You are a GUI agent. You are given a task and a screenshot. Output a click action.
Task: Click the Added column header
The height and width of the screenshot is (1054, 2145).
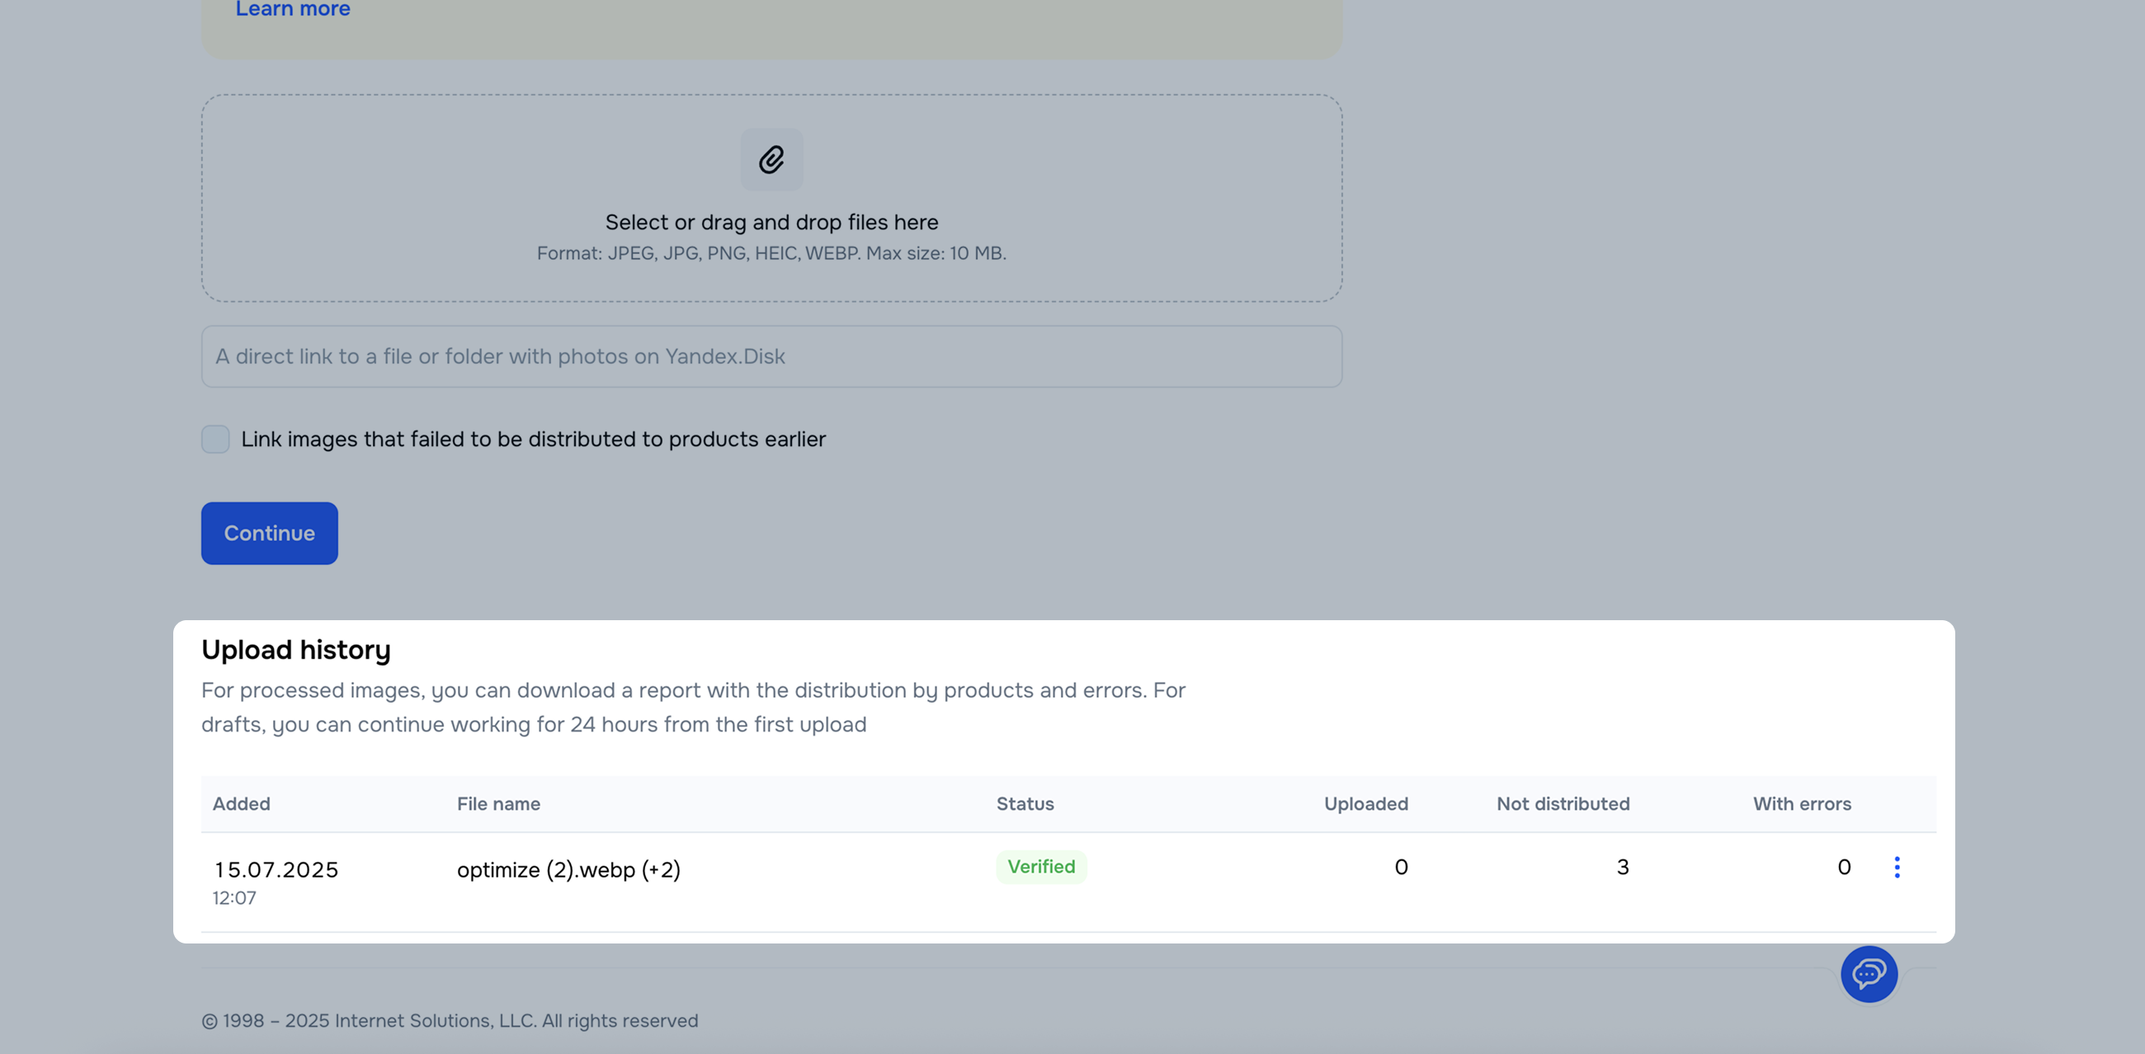[242, 803]
